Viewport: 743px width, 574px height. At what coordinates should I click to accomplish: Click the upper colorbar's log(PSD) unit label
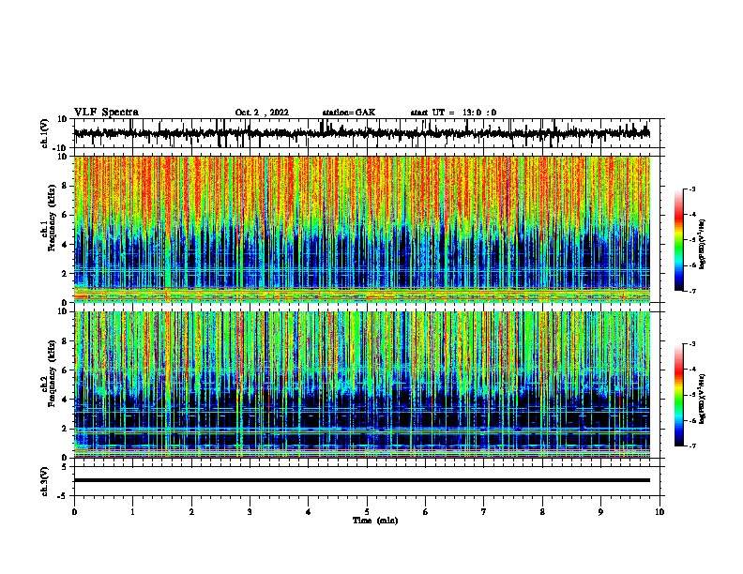[702, 245]
